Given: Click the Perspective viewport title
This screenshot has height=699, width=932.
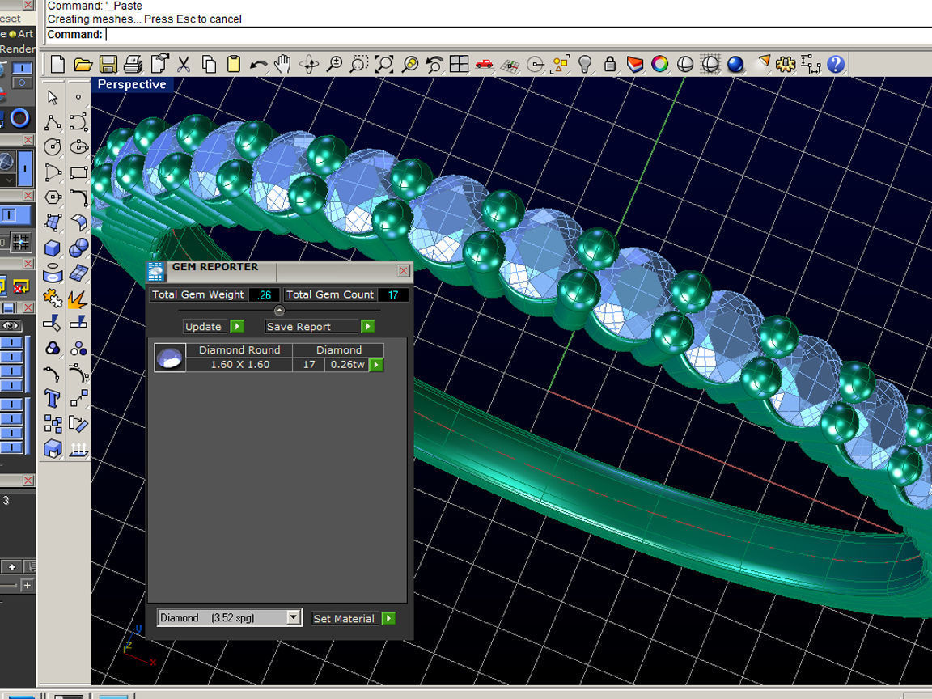Looking at the screenshot, I should pos(132,84).
